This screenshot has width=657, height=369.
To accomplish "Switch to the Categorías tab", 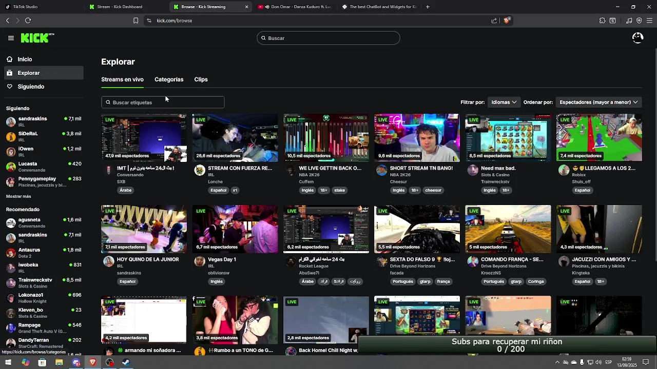I will 169,79.
